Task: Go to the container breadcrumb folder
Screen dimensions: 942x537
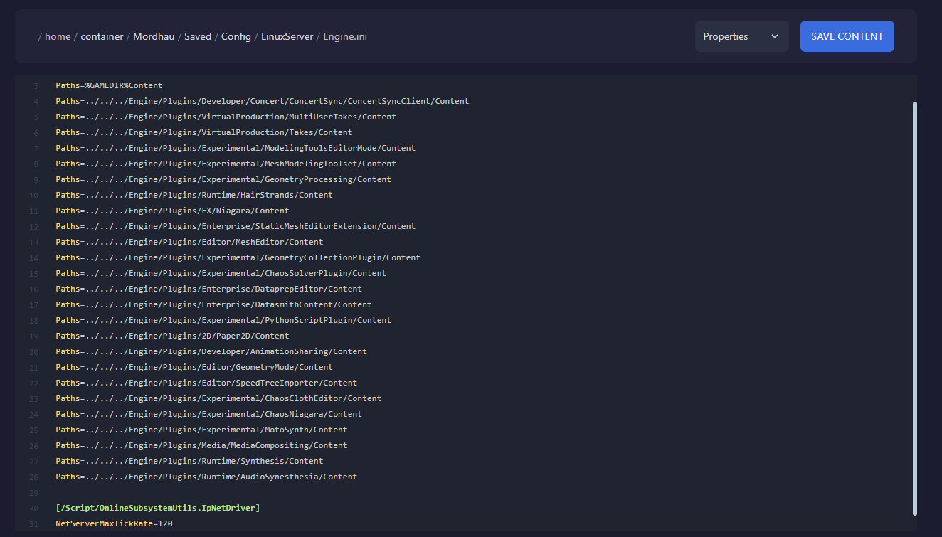Action: [102, 36]
